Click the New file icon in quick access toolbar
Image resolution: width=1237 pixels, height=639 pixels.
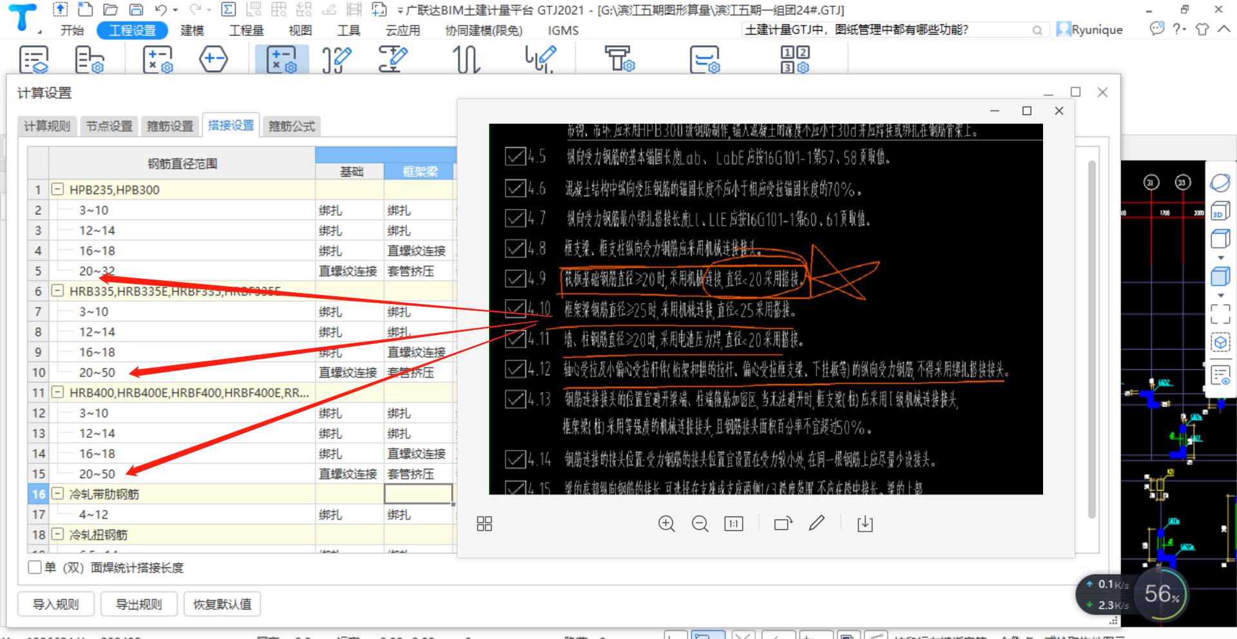[85, 10]
